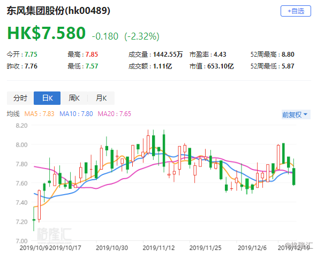The image size is (317, 253).
Task: Select the 2019/10/30 date axis marker
Action: pyautogui.click(x=112, y=248)
